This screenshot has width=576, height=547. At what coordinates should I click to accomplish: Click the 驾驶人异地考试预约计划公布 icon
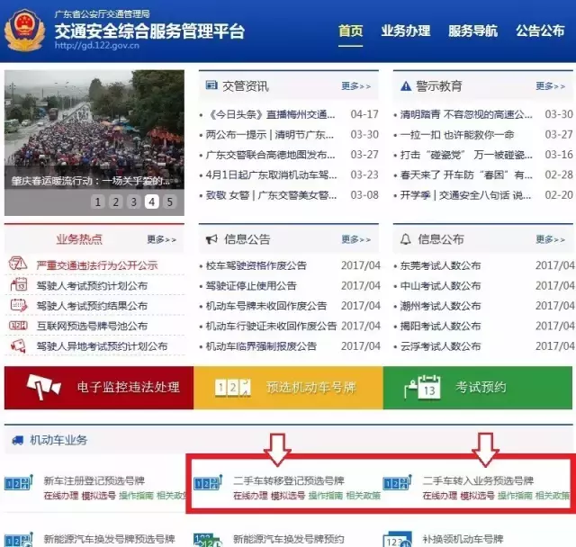(x=18, y=345)
